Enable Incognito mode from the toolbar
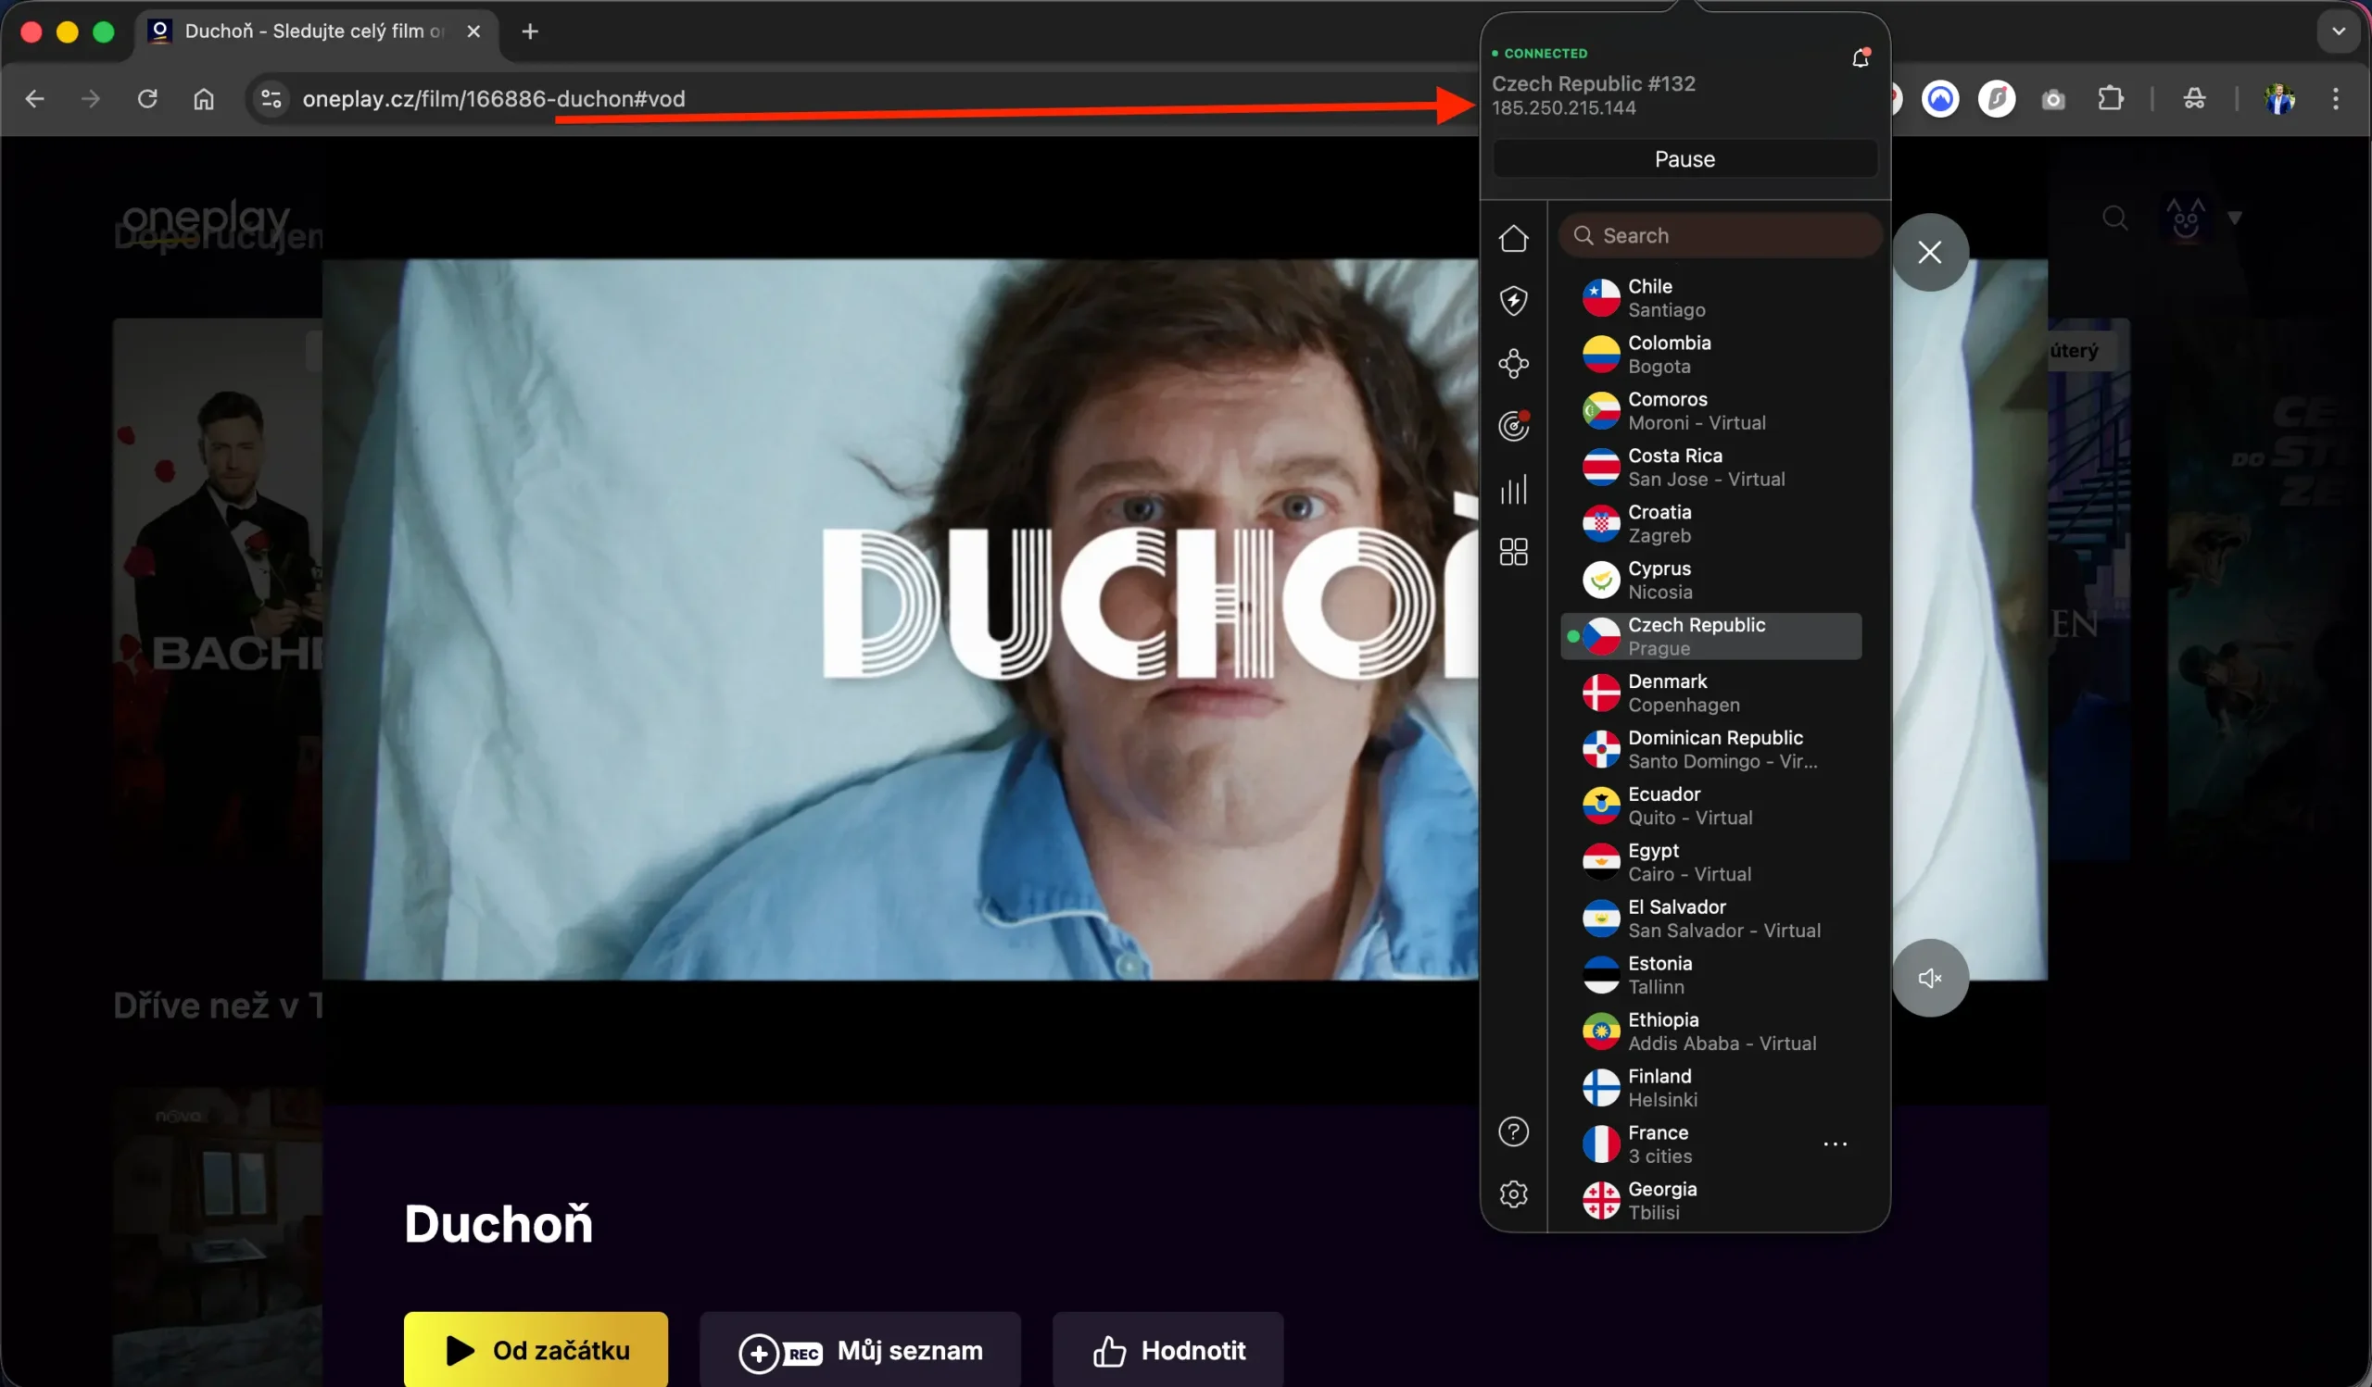Image resolution: width=2372 pixels, height=1387 pixels. [x=2195, y=99]
